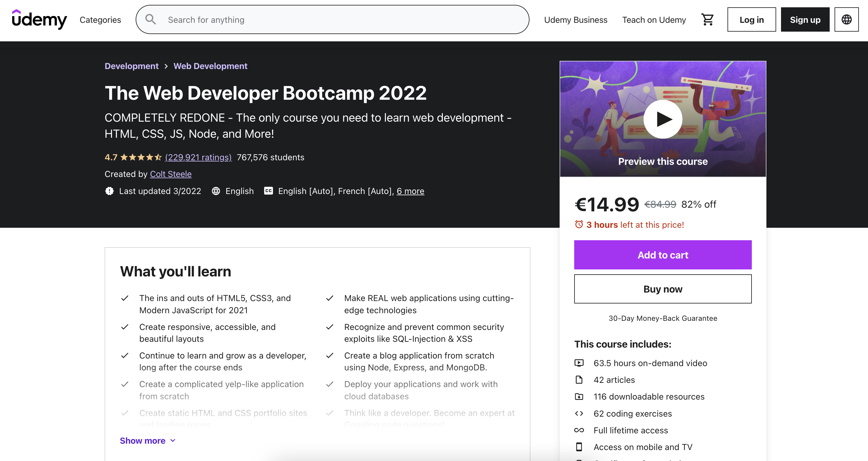Click the English language globe icon
This screenshot has width=868, height=461.
216,191
